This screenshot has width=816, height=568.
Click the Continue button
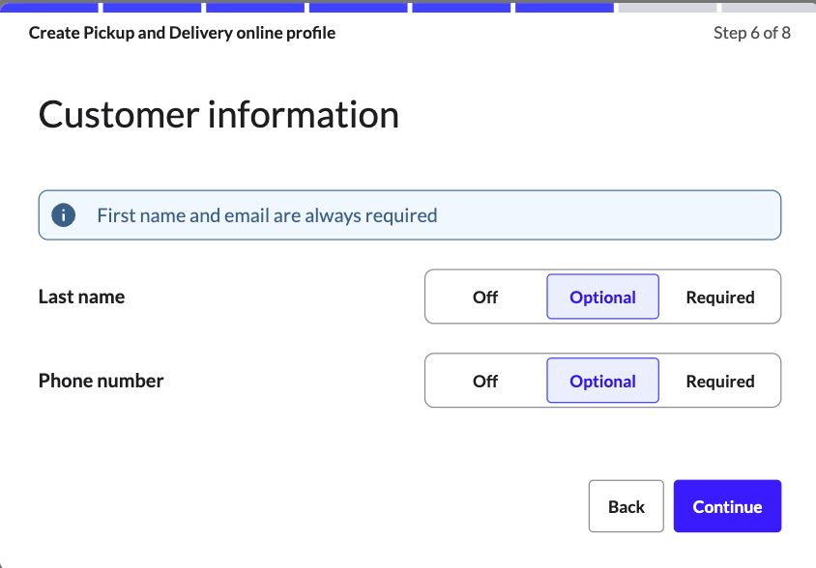(727, 506)
